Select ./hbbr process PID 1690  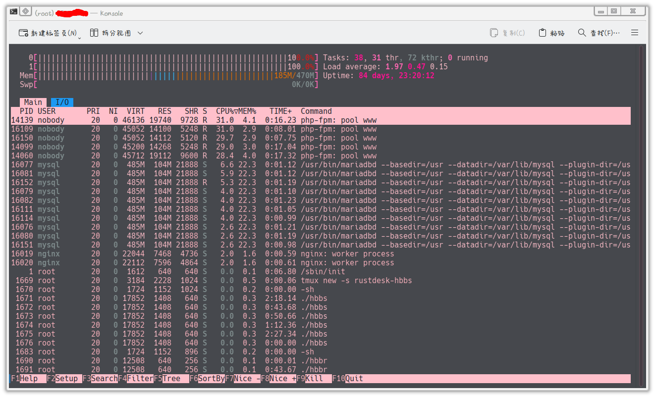click(x=321, y=360)
